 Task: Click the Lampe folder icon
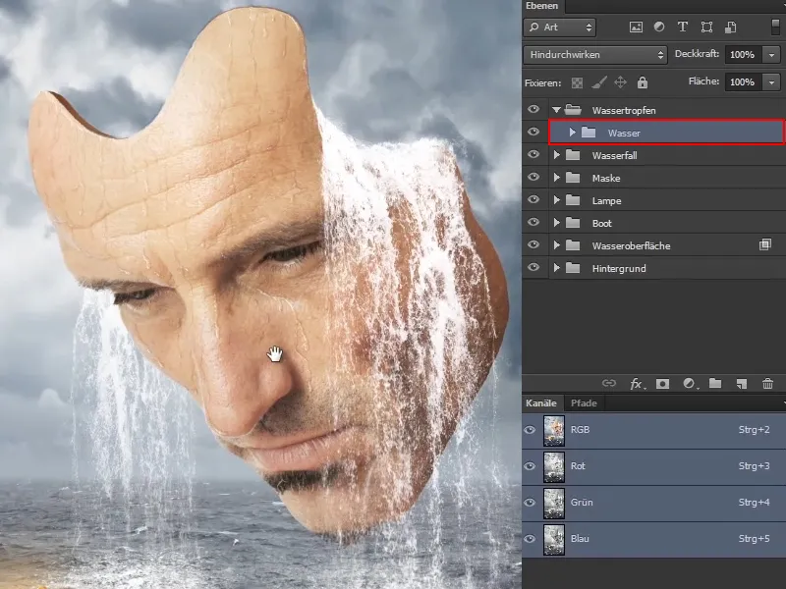click(x=573, y=200)
